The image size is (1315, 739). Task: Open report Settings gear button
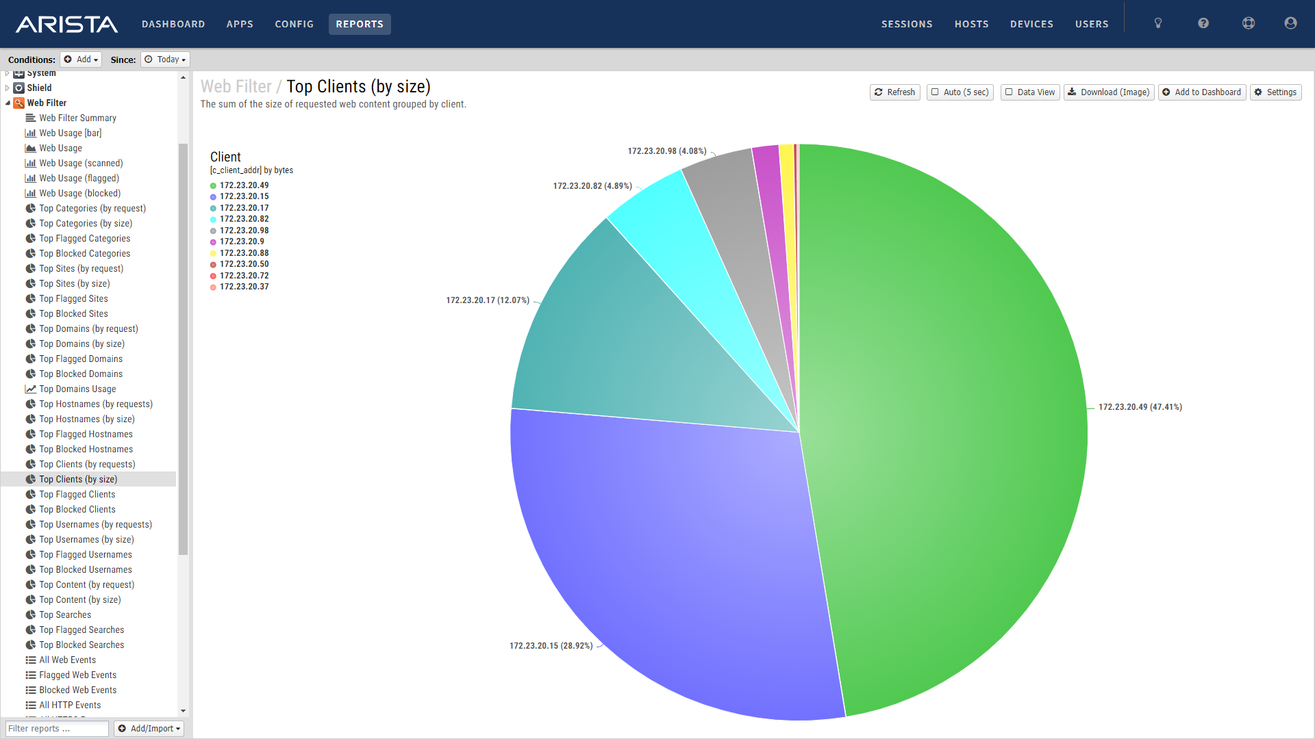point(1275,92)
